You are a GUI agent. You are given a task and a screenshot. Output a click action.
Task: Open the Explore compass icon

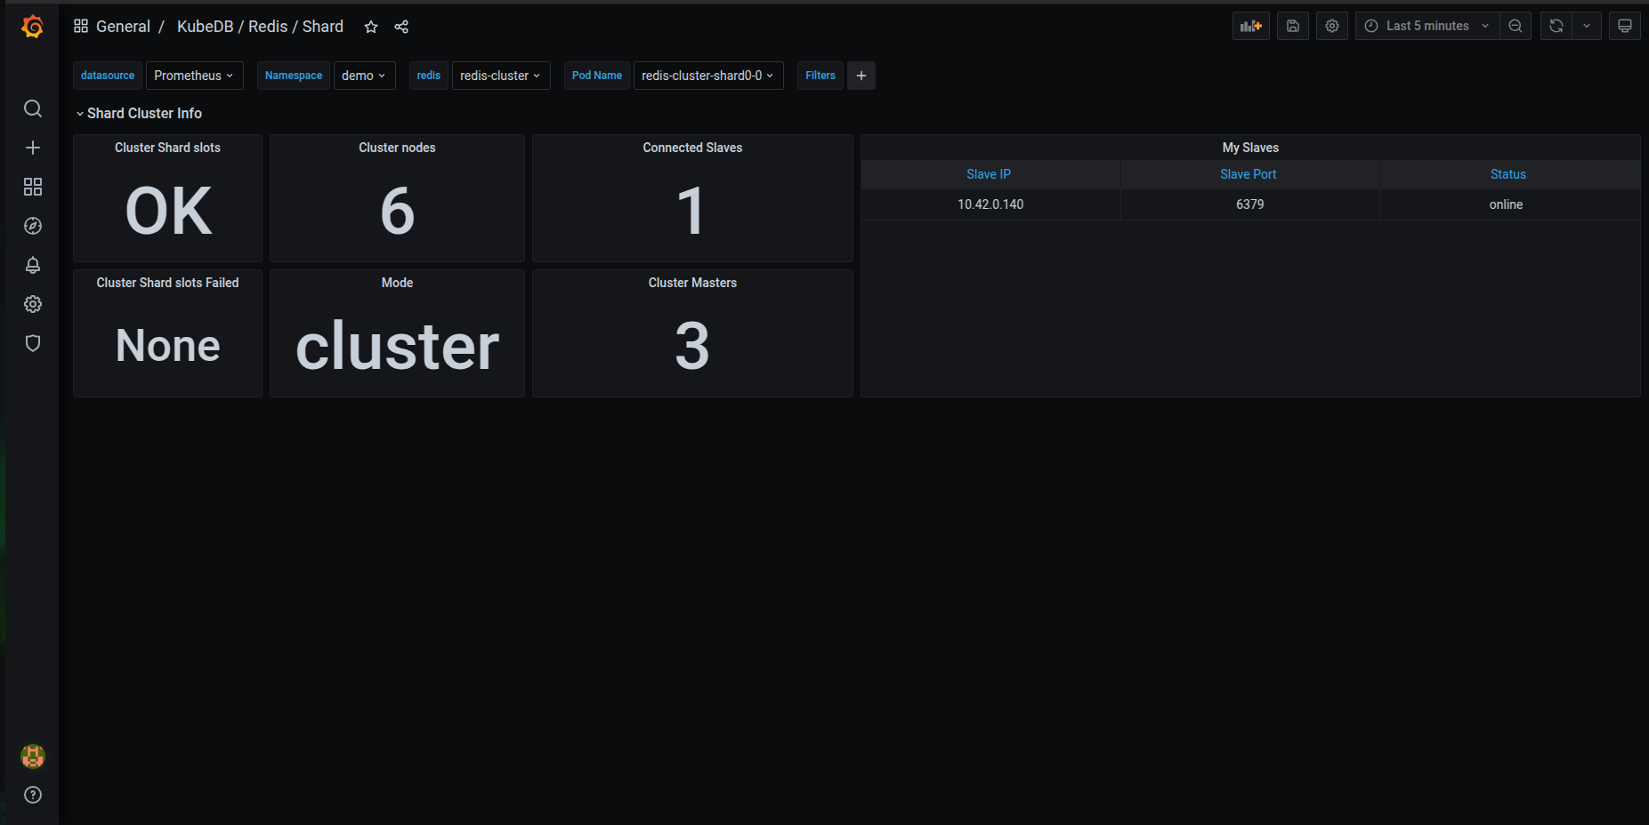tap(33, 226)
